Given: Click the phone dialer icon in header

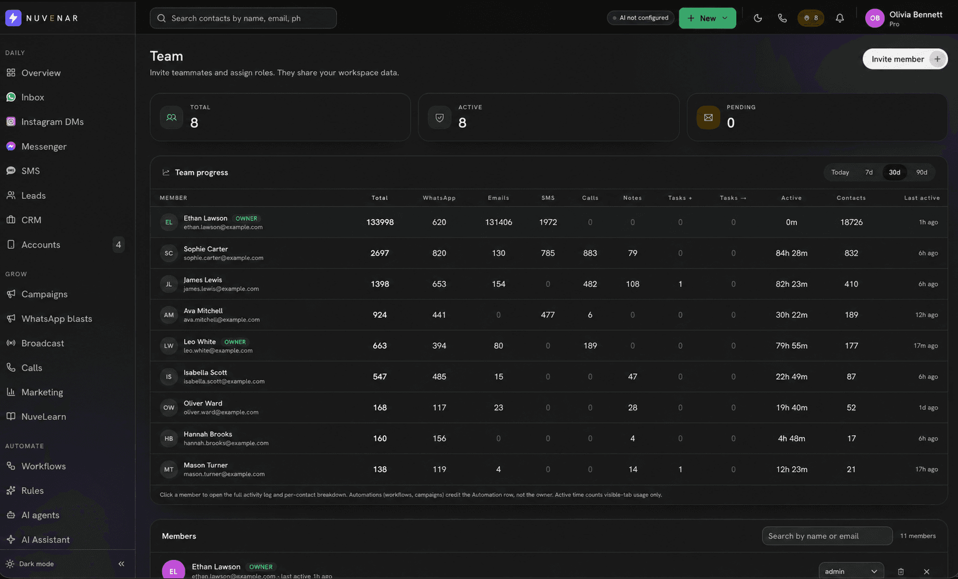Looking at the screenshot, I should (782, 18).
